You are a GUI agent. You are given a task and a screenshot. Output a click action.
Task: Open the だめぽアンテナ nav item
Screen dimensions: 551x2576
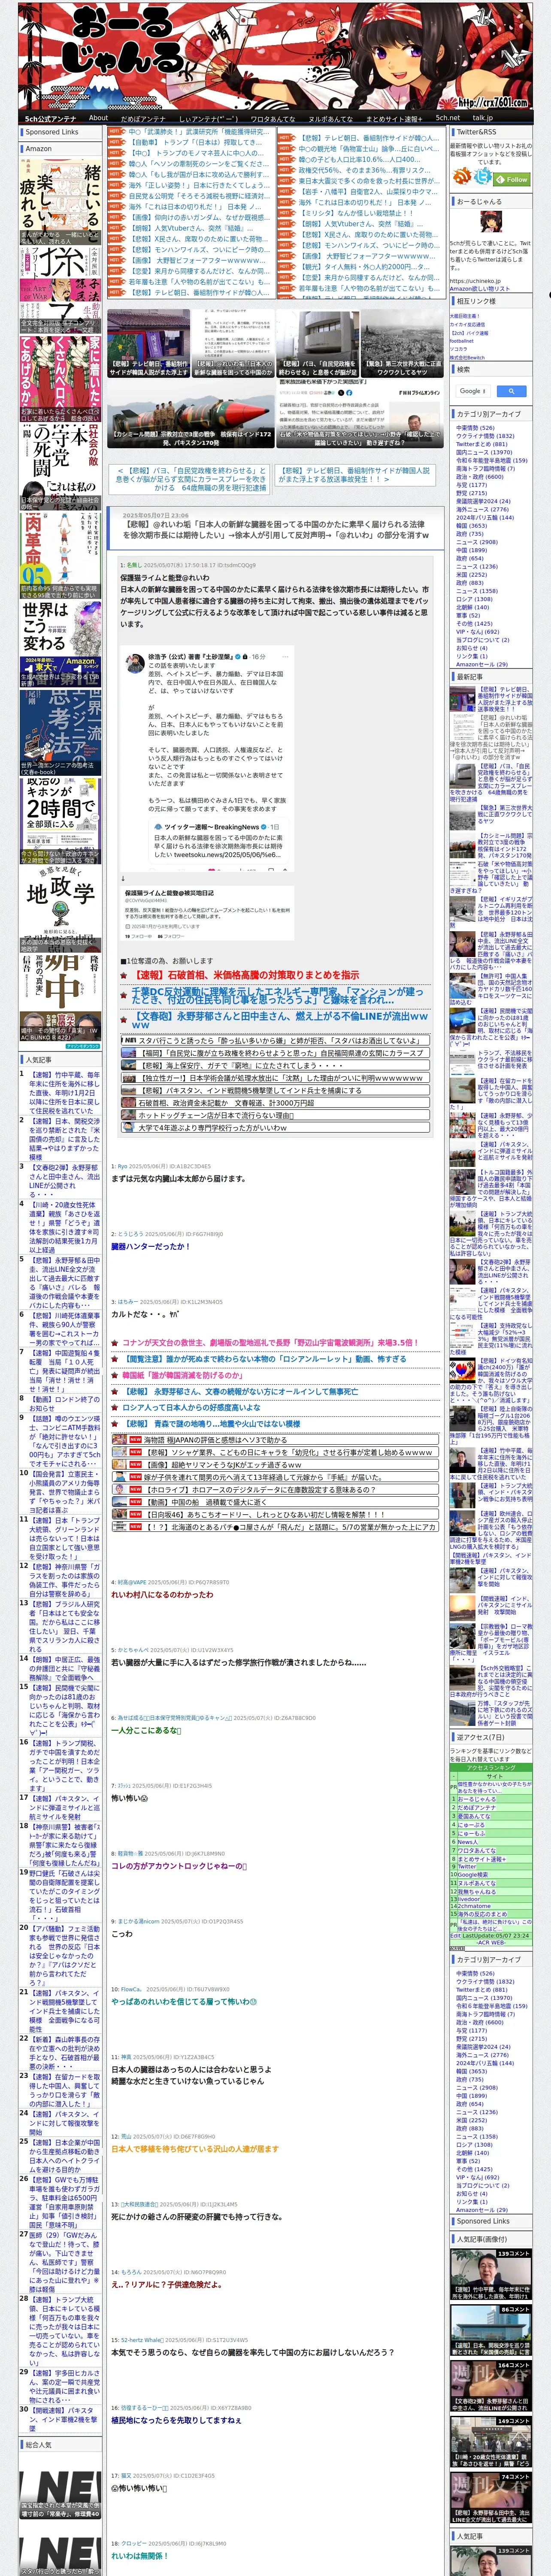point(143,118)
